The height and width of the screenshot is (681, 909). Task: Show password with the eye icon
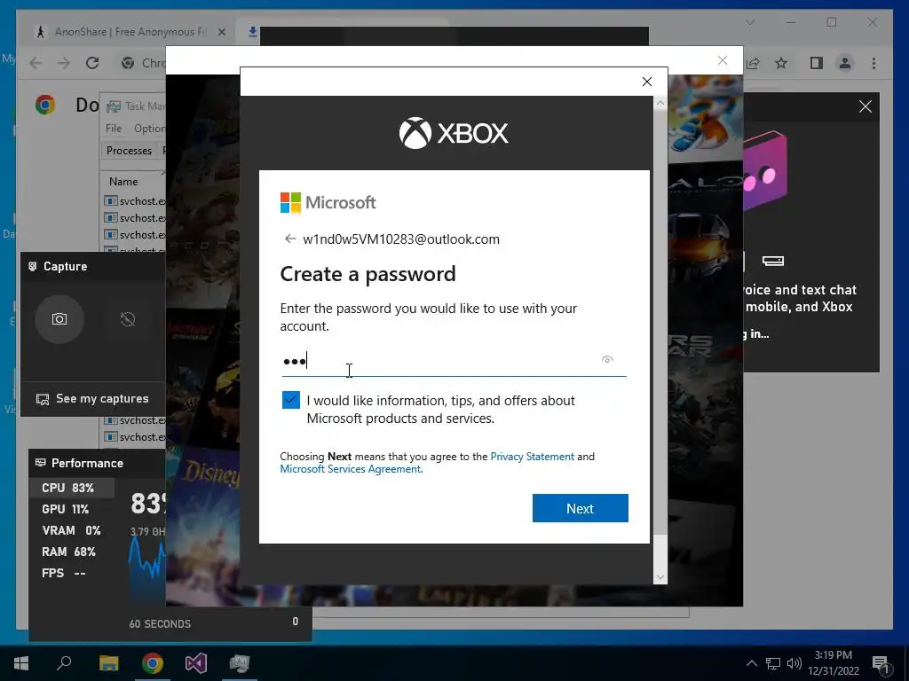tap(607, 360)
